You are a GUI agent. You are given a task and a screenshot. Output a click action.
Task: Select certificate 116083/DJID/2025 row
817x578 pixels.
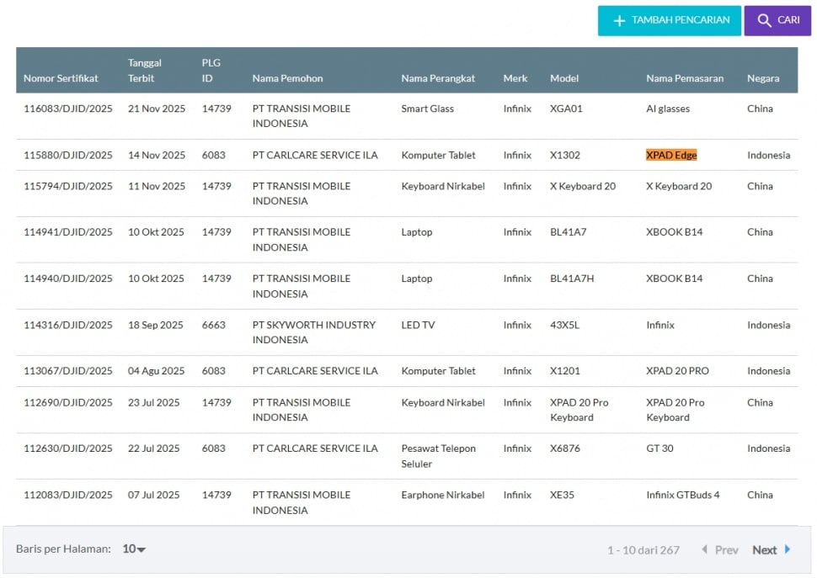[67, 109]
